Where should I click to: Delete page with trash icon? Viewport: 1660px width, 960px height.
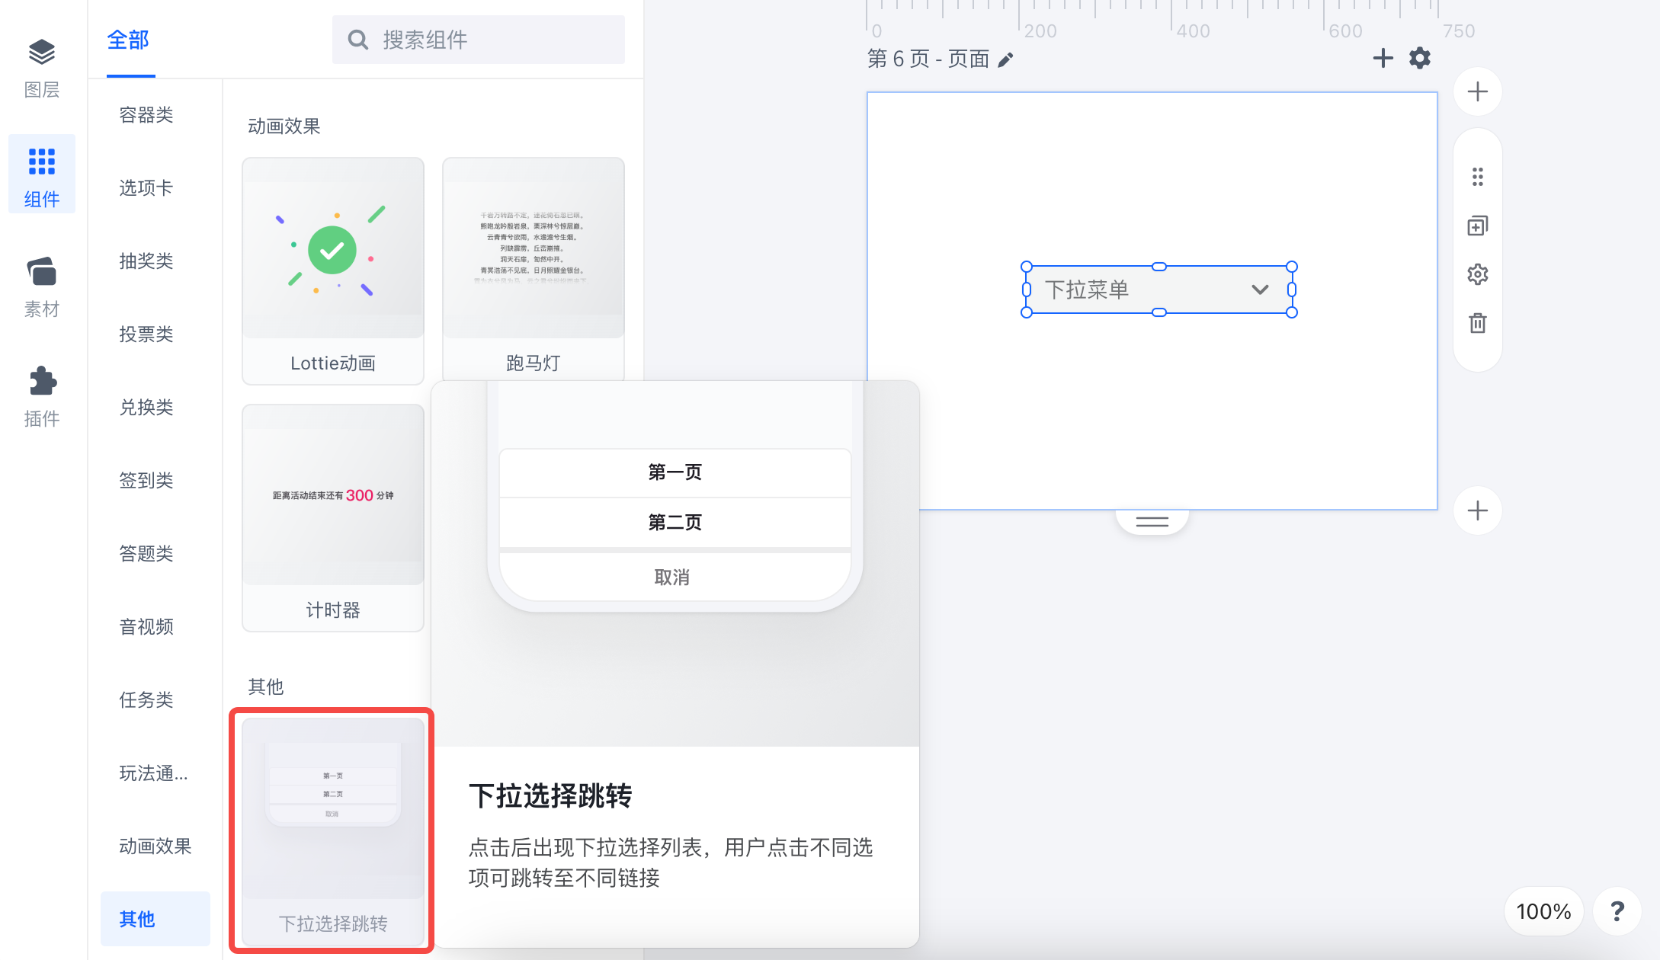click(x=1477, y=323)
